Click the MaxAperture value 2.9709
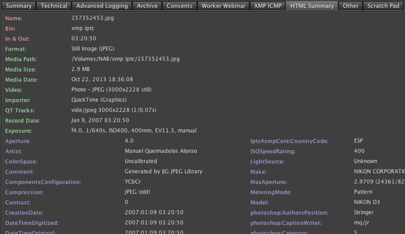The image size is (405, 234). coord(379,182)
